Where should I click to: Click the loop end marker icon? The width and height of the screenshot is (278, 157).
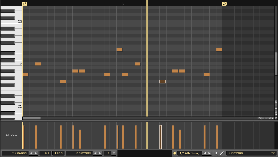[224, 4]
